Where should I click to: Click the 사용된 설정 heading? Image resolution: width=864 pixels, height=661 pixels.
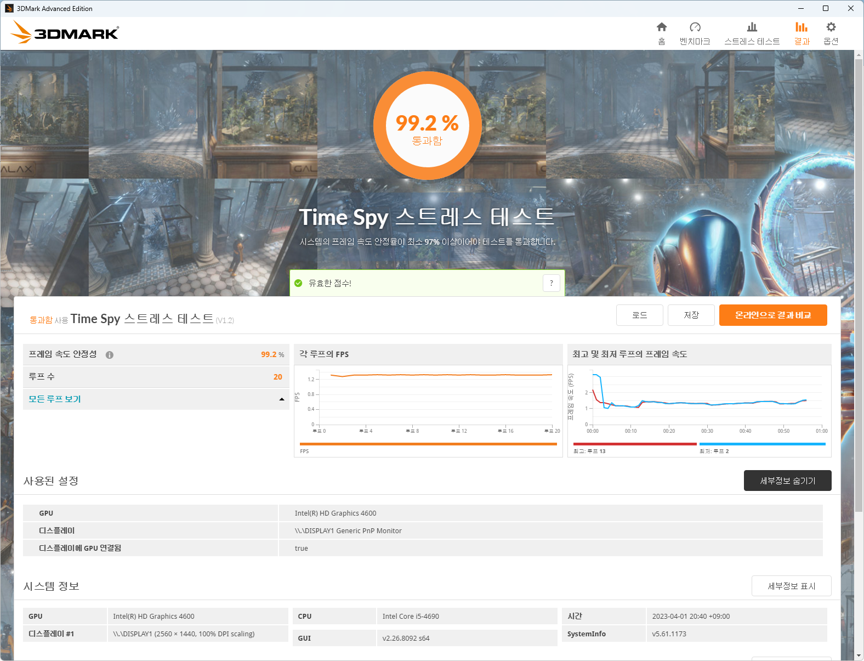click(x=51, y=481)
